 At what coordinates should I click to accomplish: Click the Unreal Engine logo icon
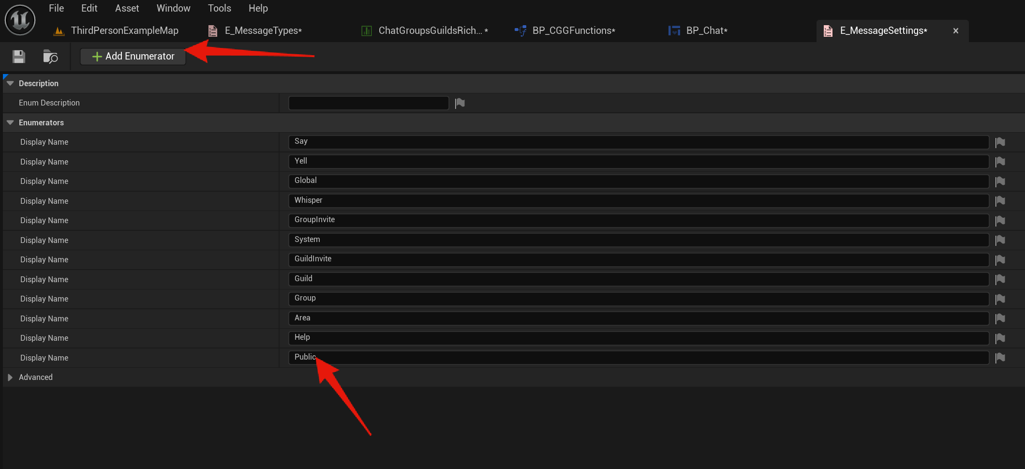pyautogui.click(x=20, y=20)
